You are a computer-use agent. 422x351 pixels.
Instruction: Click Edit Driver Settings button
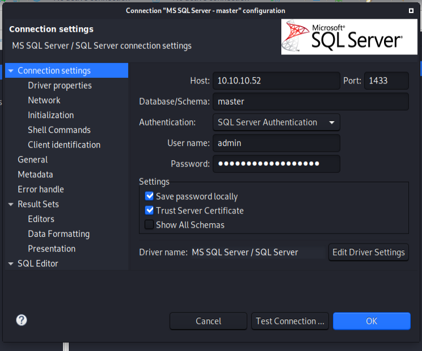coord(368,252)
